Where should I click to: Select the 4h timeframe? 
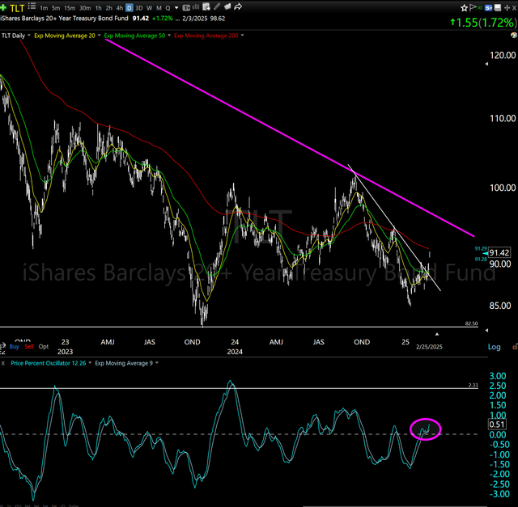coord(119,8)
